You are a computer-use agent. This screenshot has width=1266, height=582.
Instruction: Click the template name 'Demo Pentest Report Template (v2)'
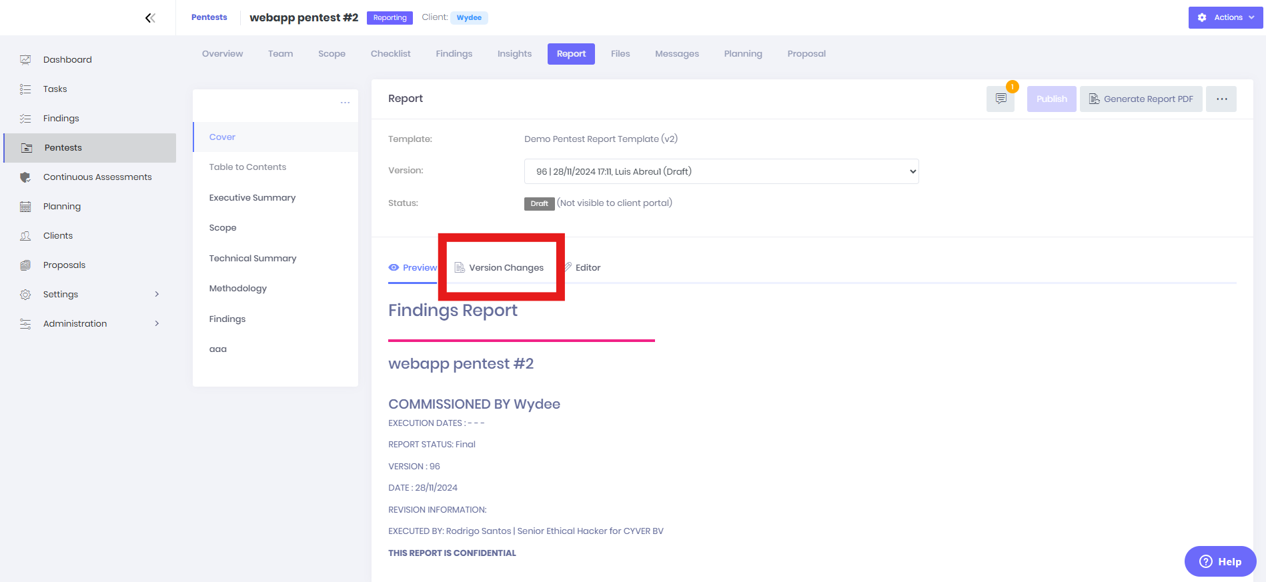[600, 139]
